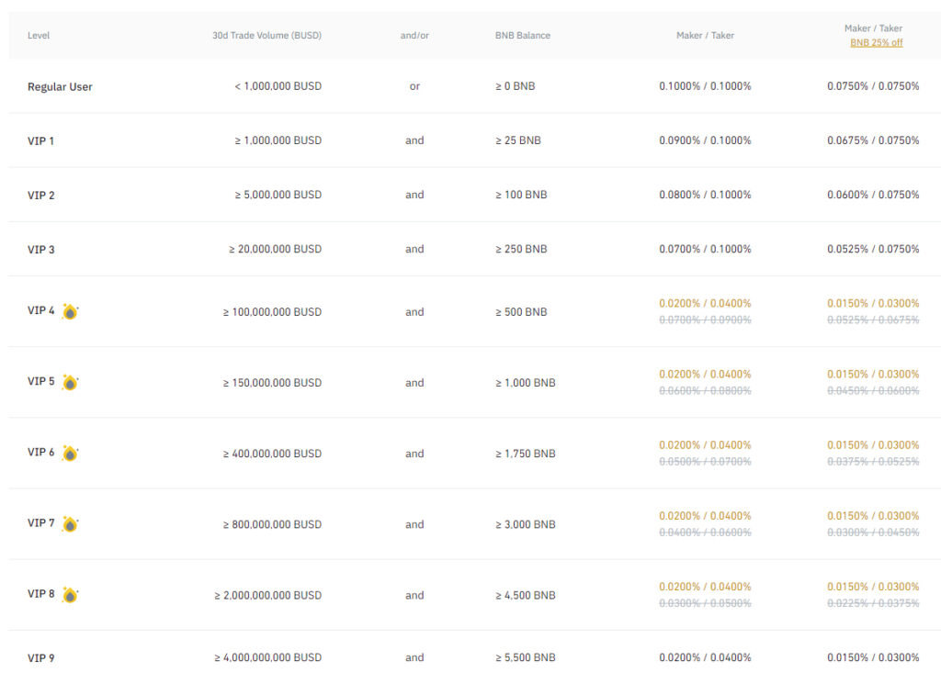The width and height of the screenshot is (941, 684).
Task: Click the ≥ 800,000,000 BUSD volume cell
Action: (x=272, y=524)
